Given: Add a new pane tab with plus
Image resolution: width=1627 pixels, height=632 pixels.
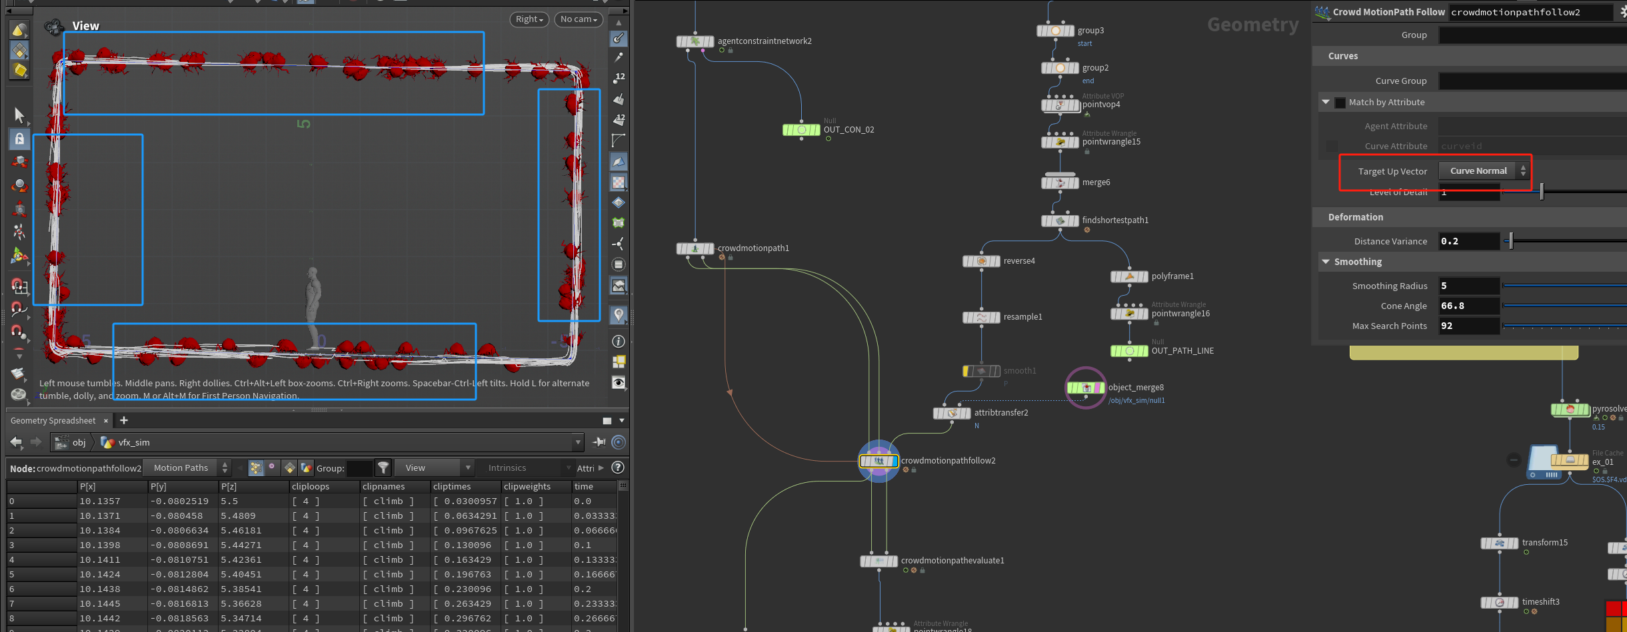Looking at the screenshot, I should [124, 420].
